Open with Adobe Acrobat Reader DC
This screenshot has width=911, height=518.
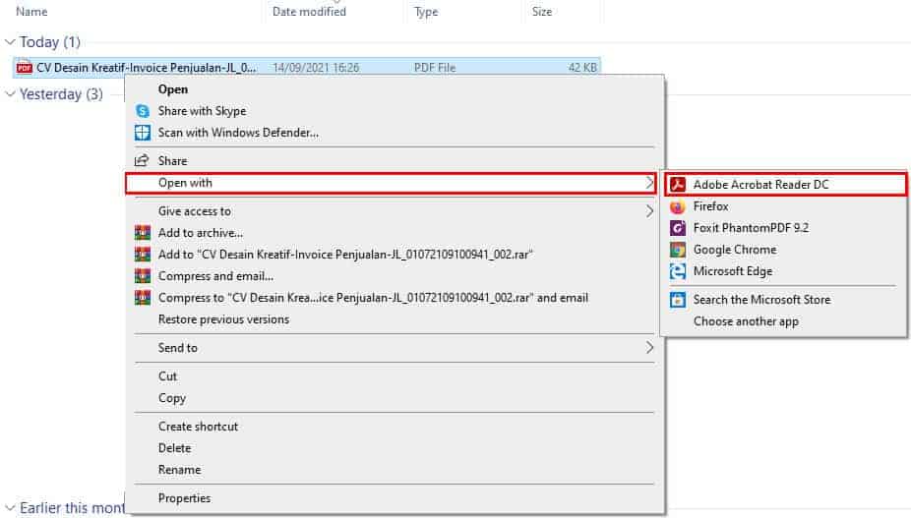pos(761,185)
